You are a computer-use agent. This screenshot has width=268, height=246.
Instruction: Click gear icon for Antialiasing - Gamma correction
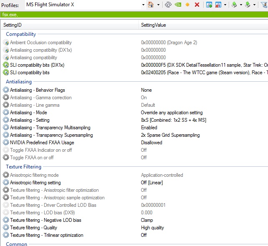point(6,97)
